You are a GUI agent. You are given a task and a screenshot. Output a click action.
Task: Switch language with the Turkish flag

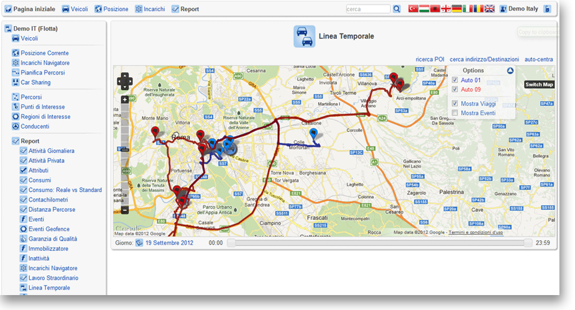(x=413, y=9)
